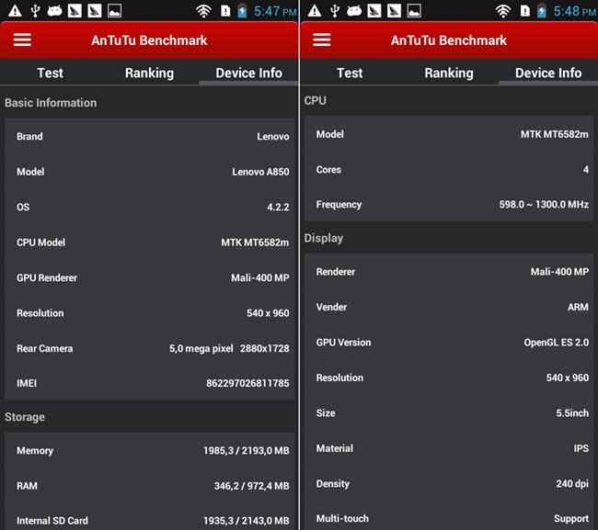Switch to Test tab in left screen

[x=50, y=73]
